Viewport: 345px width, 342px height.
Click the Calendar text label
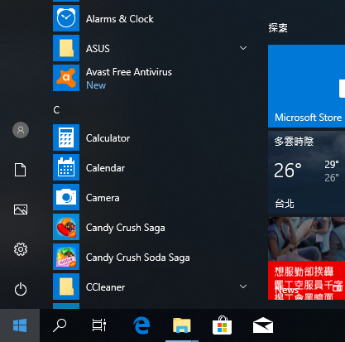coord(105,168)
